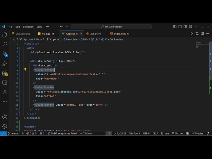This screenshot has width=212, height=159.
Task: Open the Selection menu
Action: tap(28, 26)
